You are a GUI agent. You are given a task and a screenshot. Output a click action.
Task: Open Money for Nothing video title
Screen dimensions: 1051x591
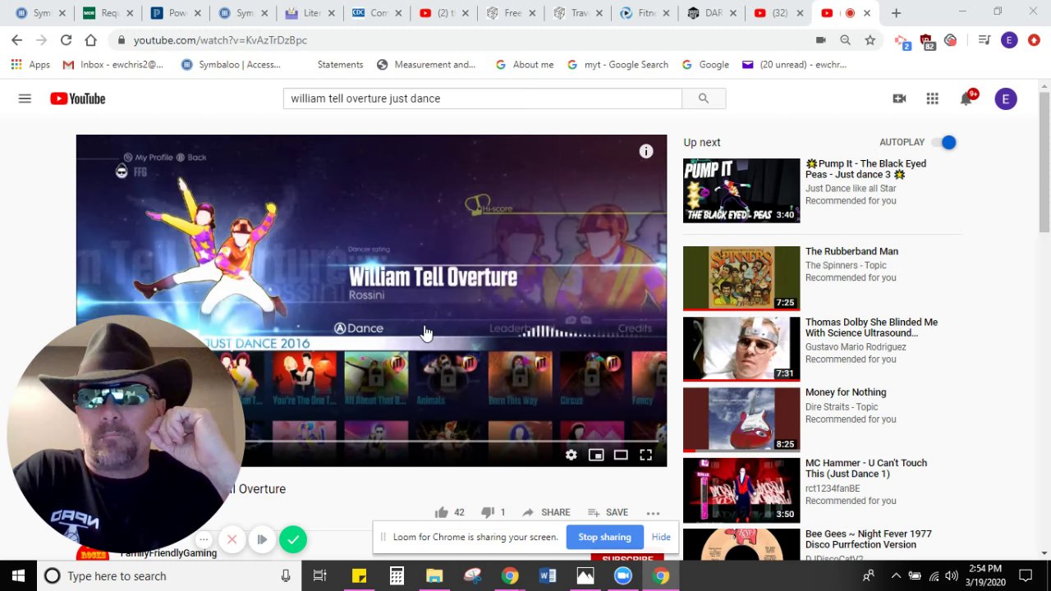point(845,392)
